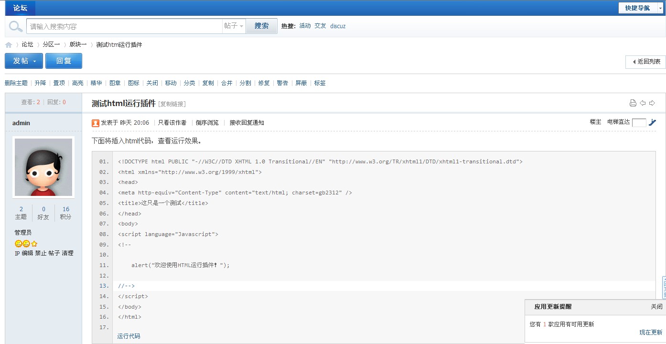Click the 帖子 link under the author

54,253
